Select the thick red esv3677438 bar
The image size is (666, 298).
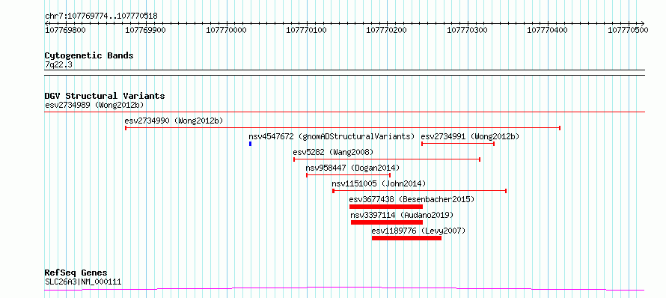coord(386,207)
